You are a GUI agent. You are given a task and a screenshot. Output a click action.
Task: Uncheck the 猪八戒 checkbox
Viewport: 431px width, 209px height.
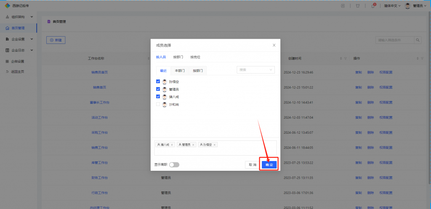coord(158,97)
